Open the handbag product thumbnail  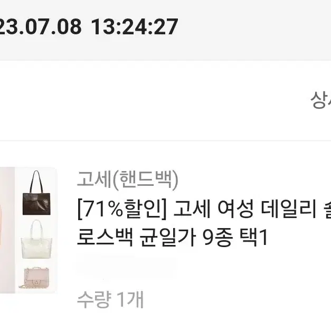29,230
